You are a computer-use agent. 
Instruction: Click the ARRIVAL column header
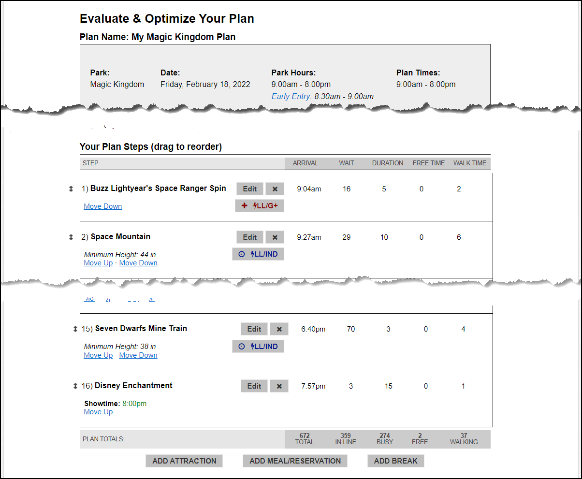tap(306, 163)
